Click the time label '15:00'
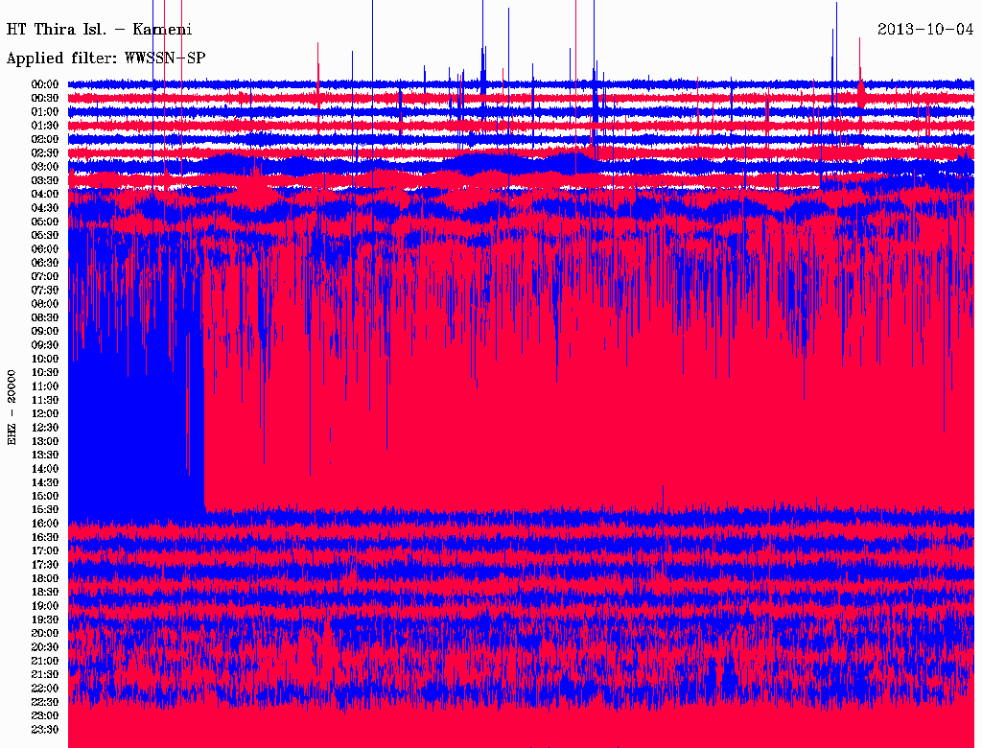Viewport: 982px width, 748px height. (45, 496)
